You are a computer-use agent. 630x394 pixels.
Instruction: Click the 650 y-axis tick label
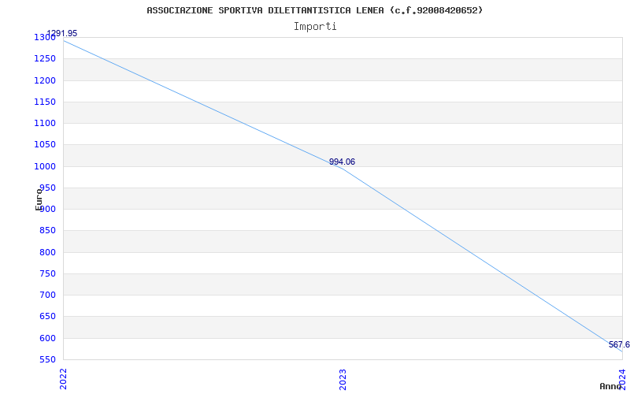pos(47,317)
